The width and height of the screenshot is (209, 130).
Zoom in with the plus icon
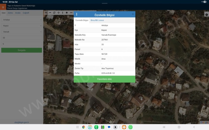[x=46, y=13]
